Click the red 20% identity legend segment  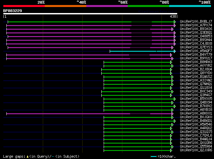tap(24, 6)
